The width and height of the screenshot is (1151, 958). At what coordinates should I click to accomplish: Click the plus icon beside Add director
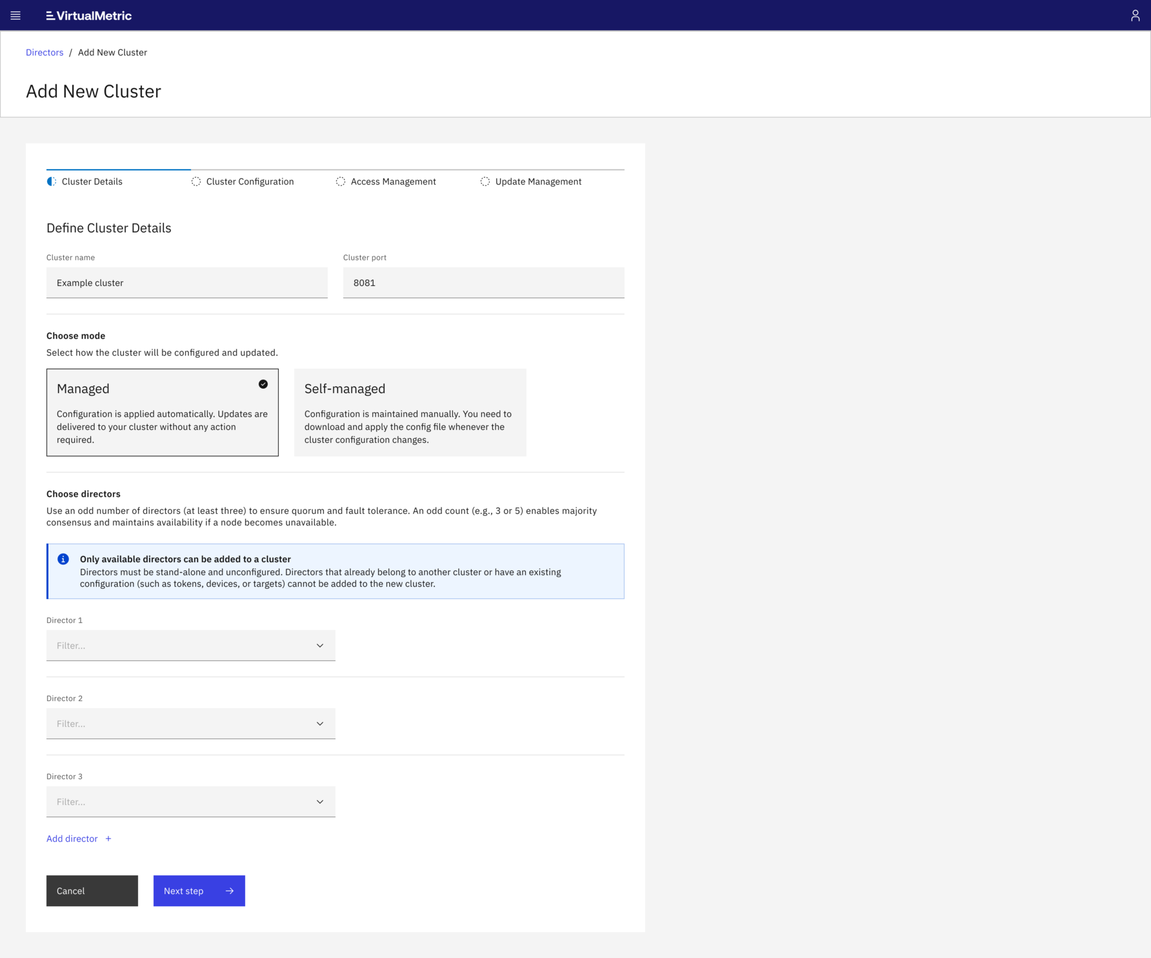108,839
